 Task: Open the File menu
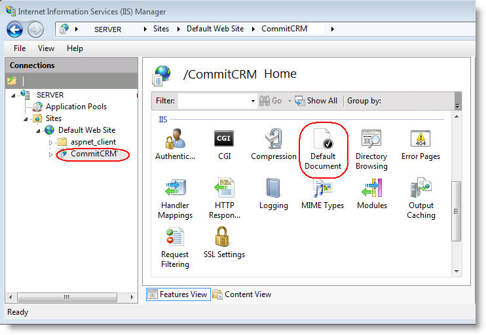point(20,48)
